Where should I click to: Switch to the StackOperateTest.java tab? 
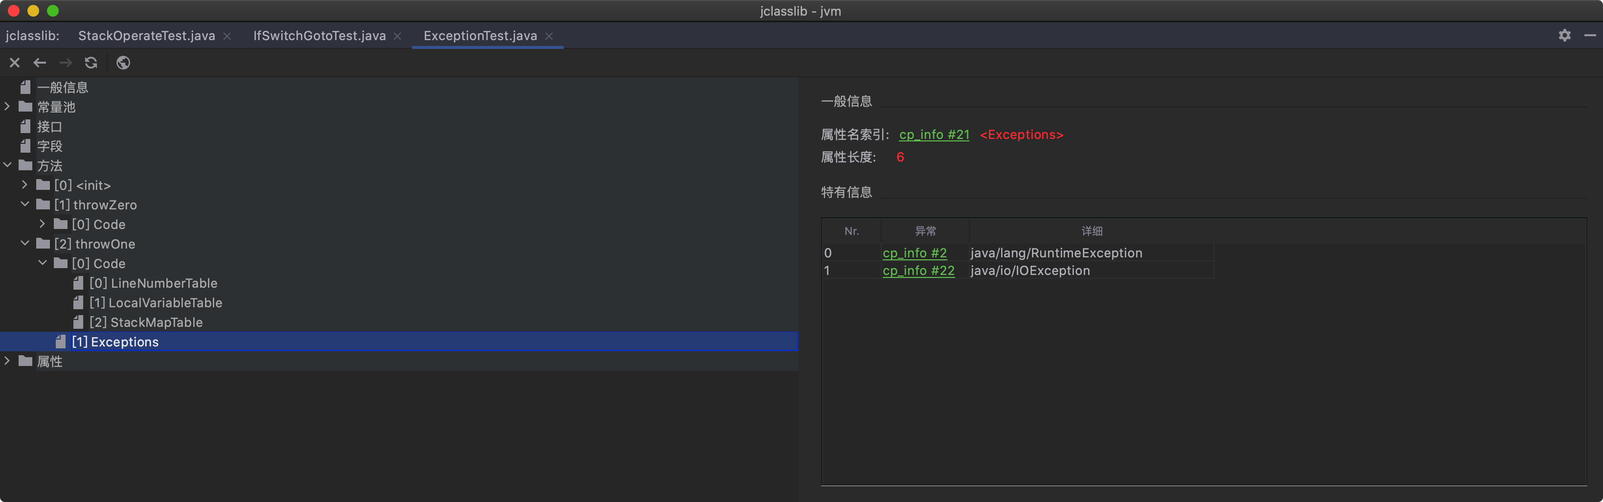(146, 36)
